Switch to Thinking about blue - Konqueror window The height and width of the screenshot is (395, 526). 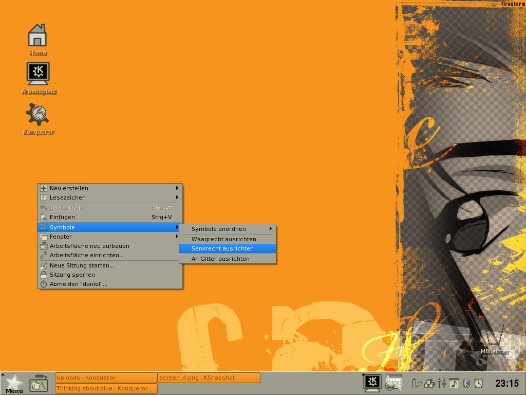tap(106, 388)
